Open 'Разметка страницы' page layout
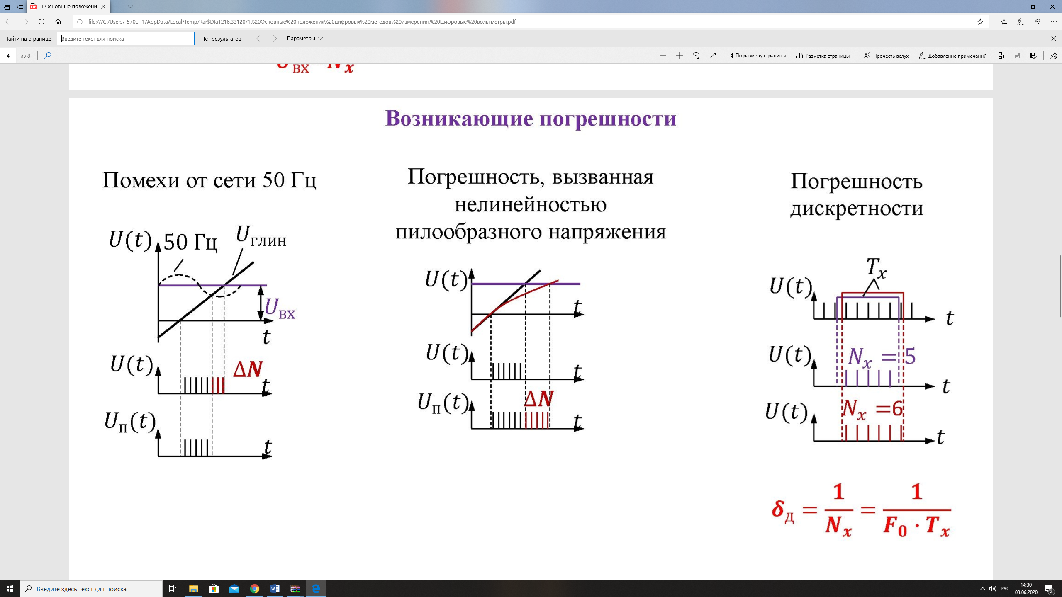This screenshot has width=1062, height=597. click(823, 56)
